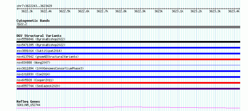Click the purple bar under nsv6557744

(x=128, y=89)
